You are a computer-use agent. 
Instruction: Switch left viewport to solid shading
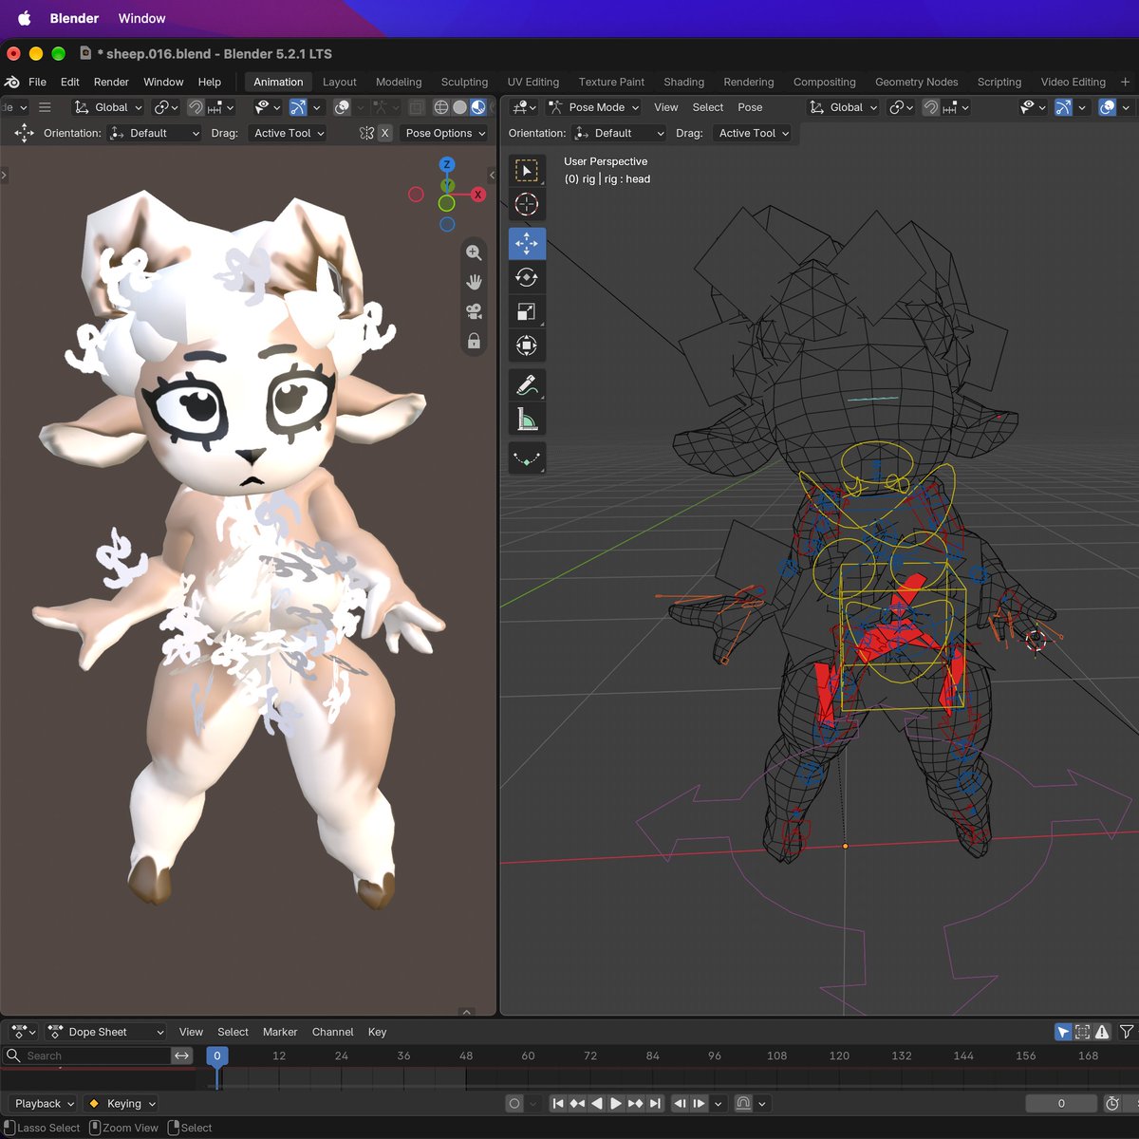459,107
